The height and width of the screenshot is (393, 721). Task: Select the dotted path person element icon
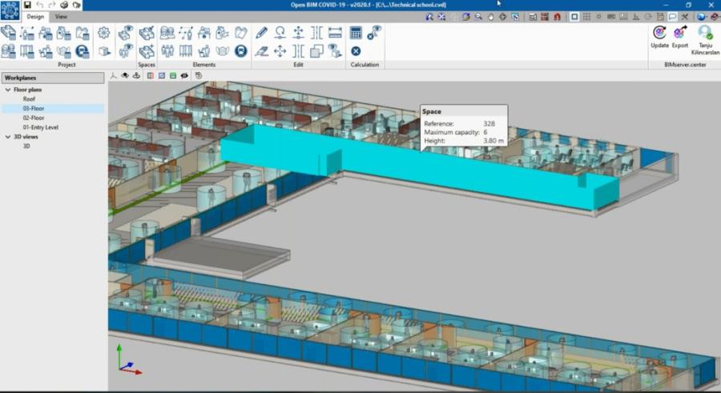point(186,33)
